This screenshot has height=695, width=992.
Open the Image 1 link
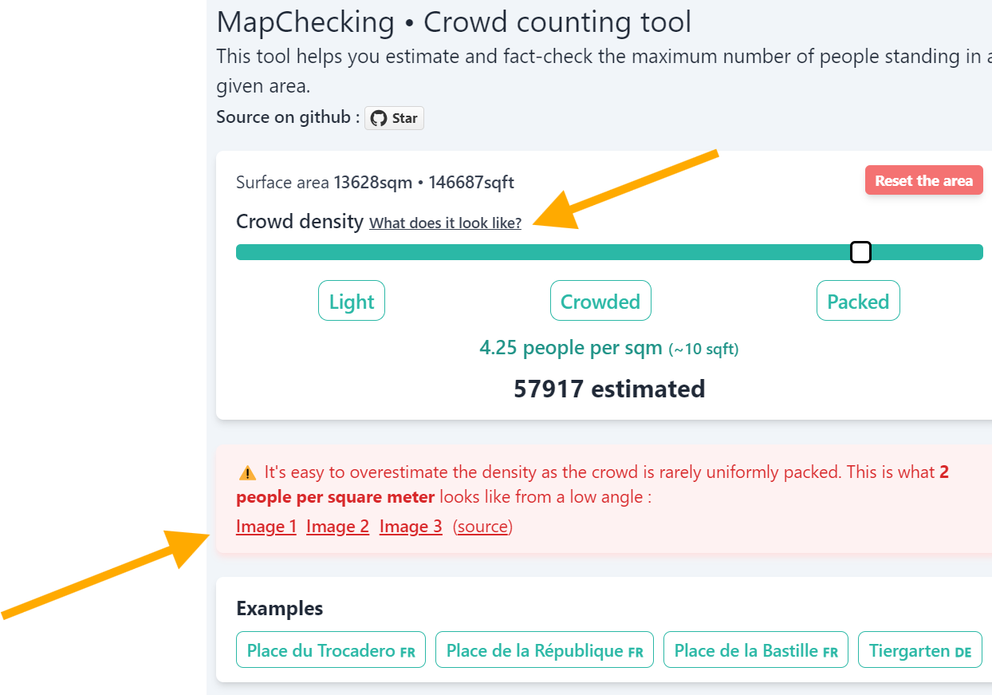pos(266,527)
